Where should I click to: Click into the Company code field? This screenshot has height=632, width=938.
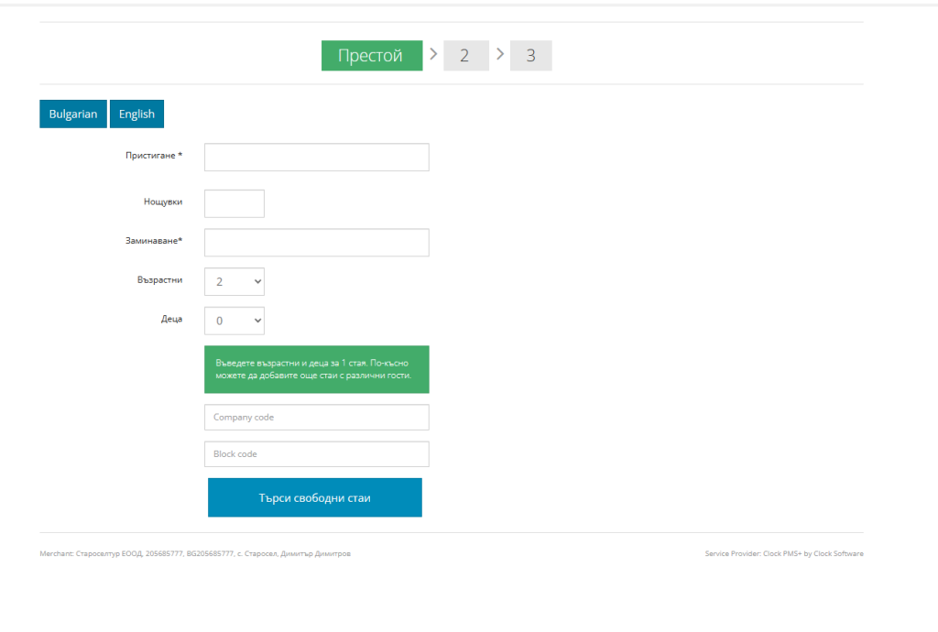316,418
